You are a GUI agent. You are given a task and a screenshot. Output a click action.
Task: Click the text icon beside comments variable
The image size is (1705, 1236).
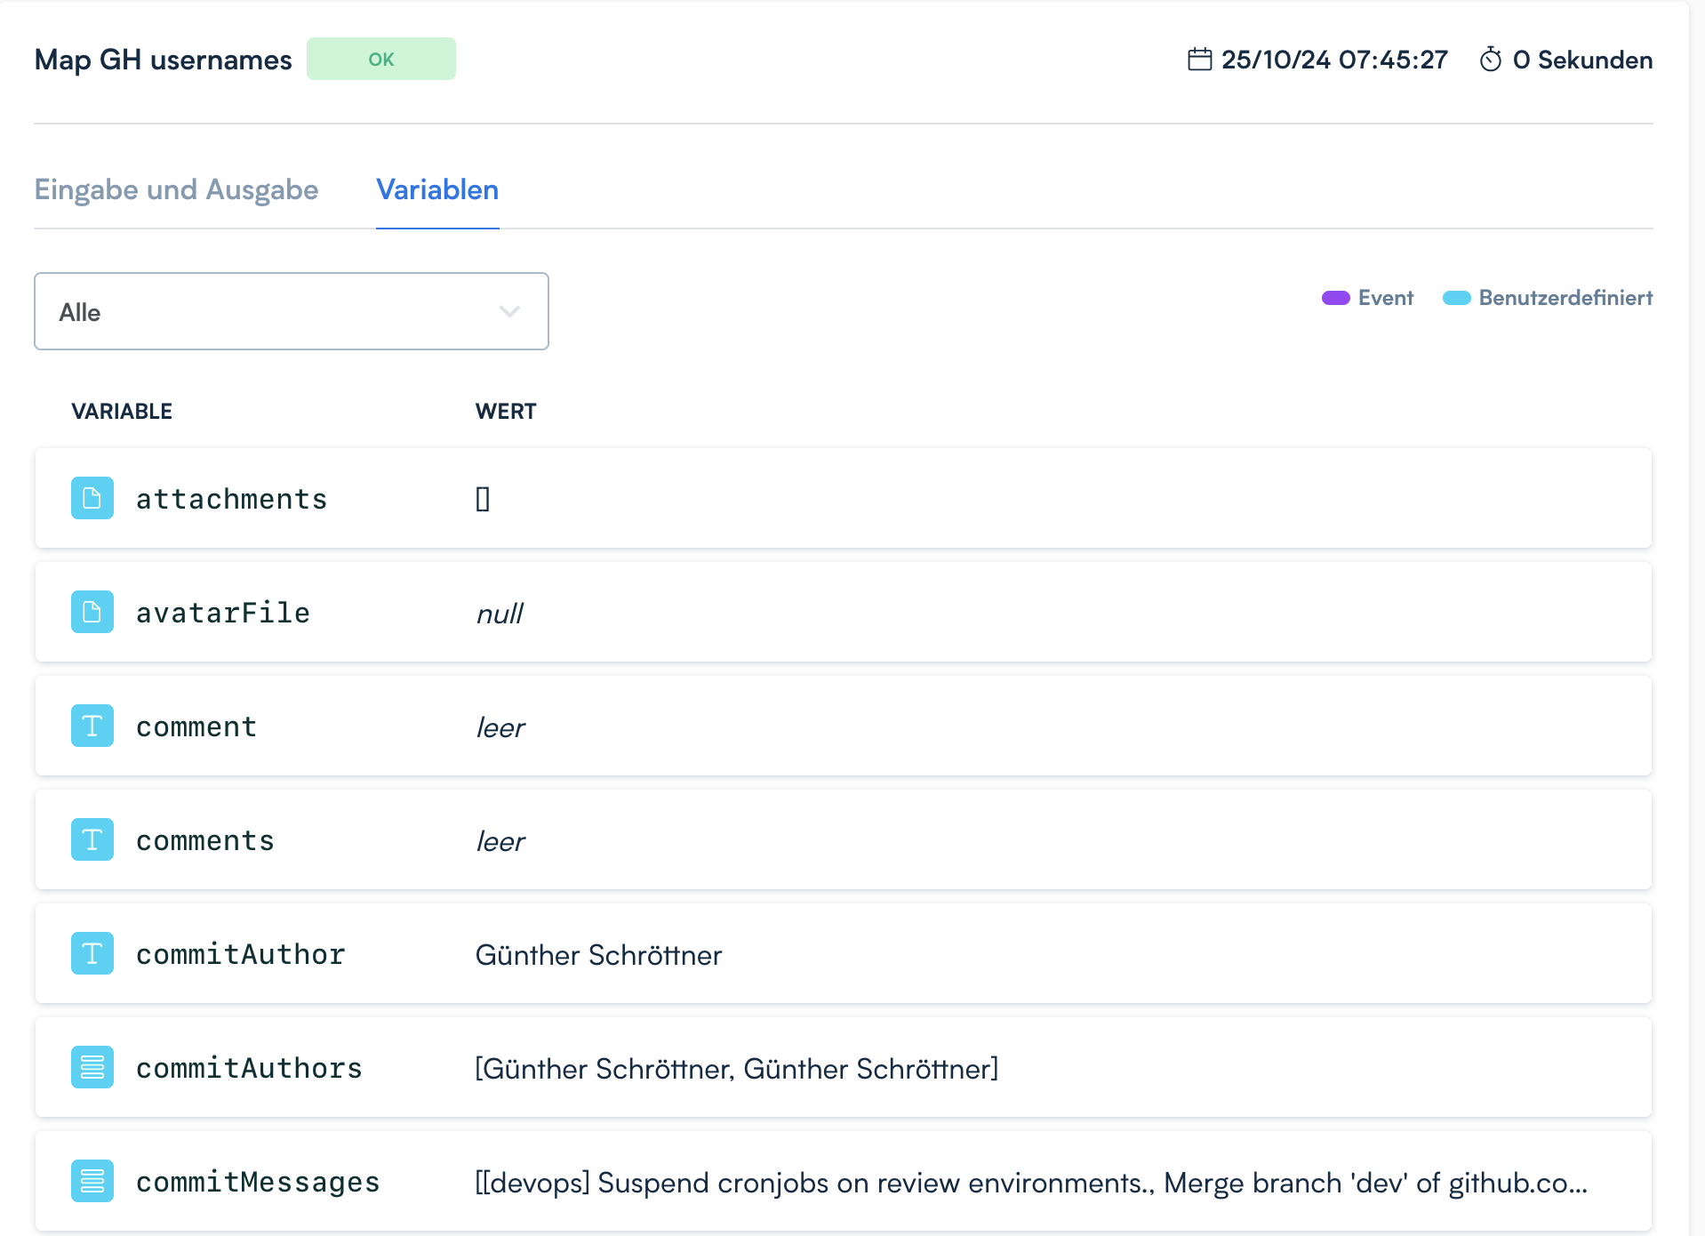pos(92,839)
